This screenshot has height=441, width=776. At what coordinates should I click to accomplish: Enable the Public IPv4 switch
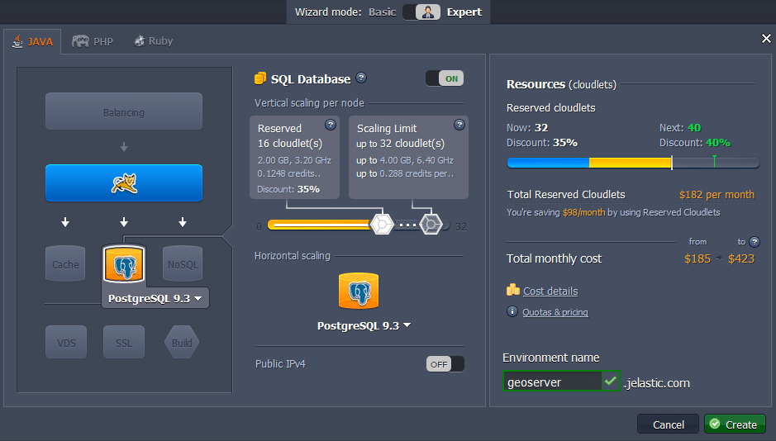pos(445,364)
